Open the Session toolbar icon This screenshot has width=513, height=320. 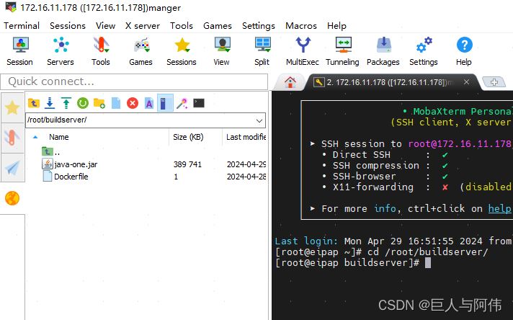pos(20,51)
